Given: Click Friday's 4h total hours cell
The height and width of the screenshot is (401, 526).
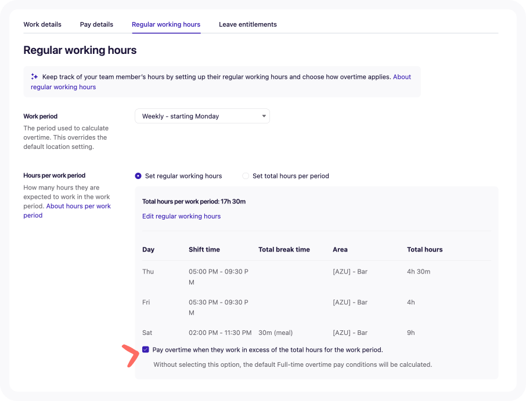Looking at the screenshot, I should [411, 302].
